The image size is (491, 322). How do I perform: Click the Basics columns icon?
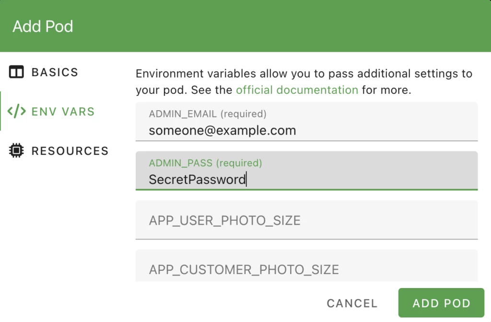pos(16,72)
